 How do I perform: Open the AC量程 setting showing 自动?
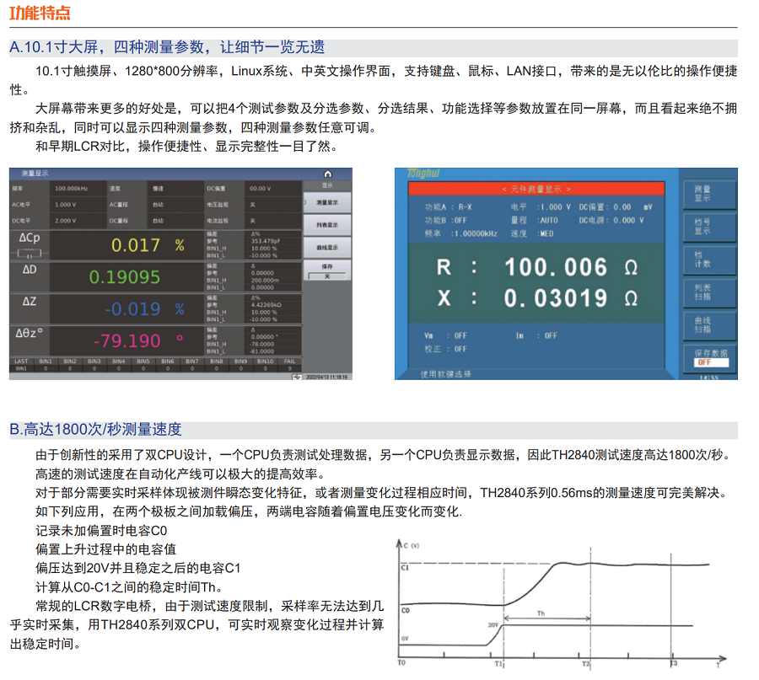[x=158, y=205]
